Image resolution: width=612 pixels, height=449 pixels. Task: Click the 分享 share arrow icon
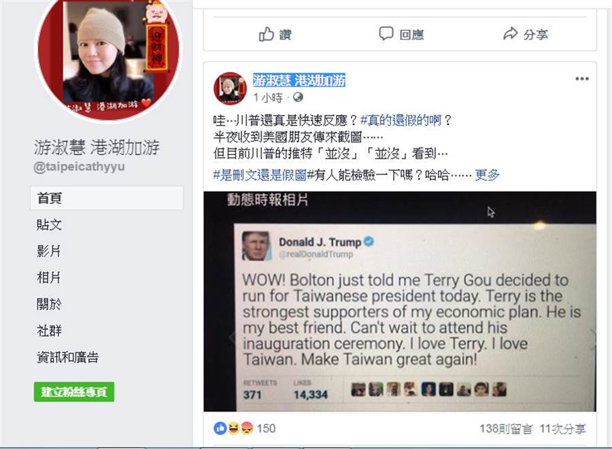510,34
